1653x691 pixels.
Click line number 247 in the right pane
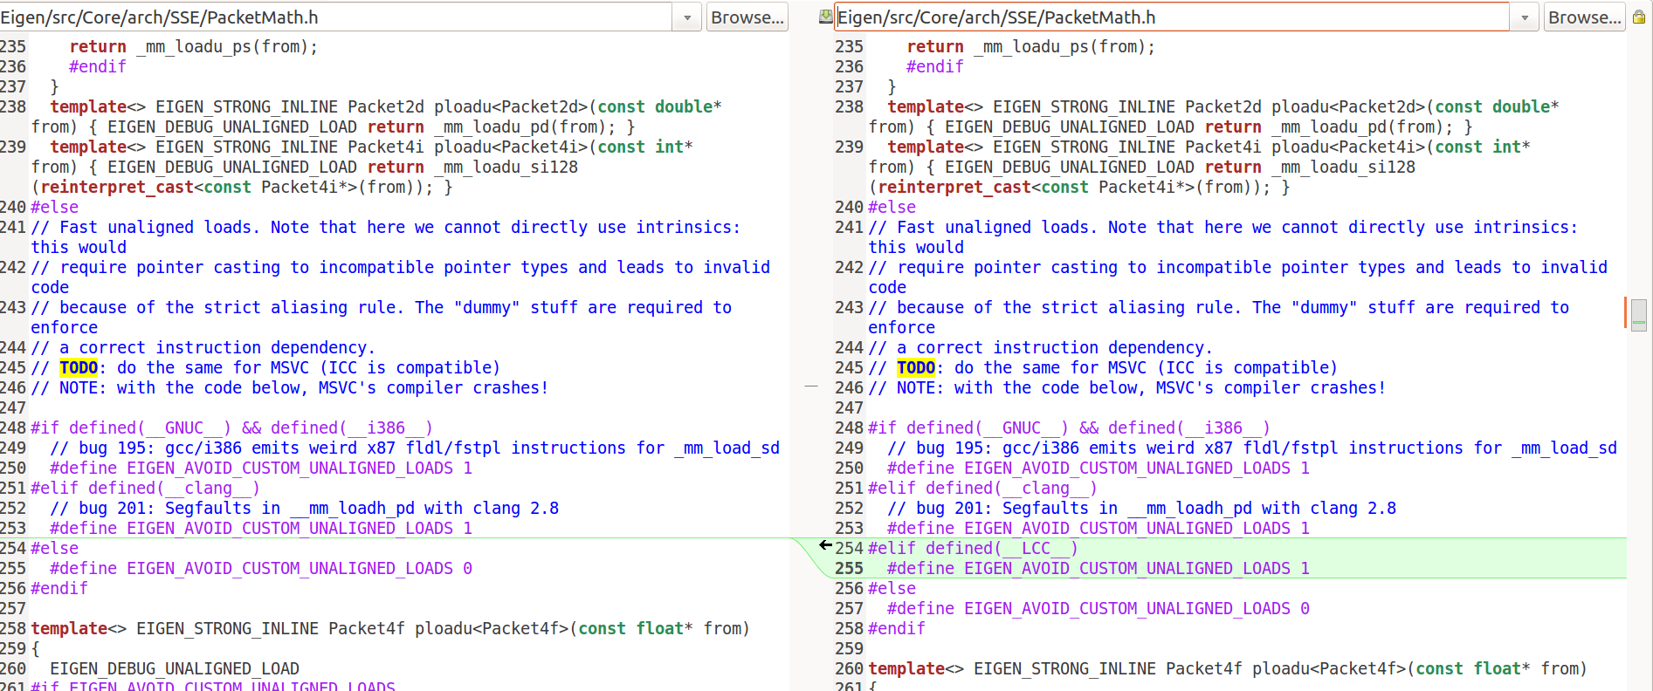(849, 408)
